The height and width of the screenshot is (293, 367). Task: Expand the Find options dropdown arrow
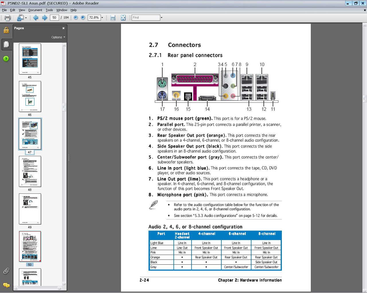pyautogui.click(x=161, y=18)
